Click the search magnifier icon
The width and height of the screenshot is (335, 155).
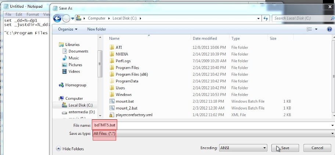pyautogui.click(x=332, y=18)
